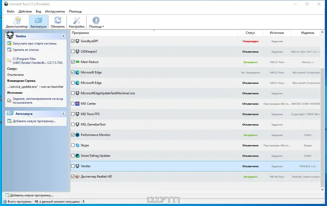Enable the Smart Defrag Updater checkbox
The height and width of the screenshot is (206, 327).
(73, 156)
